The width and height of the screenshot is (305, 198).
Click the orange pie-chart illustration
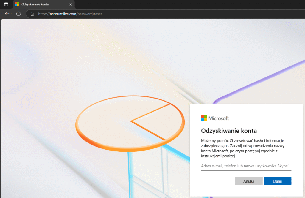tap(130, 122)
